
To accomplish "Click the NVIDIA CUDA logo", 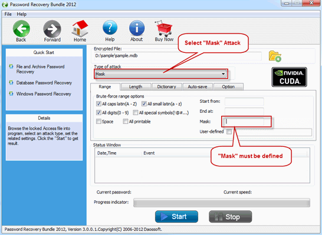I will click(x=289, y=77).
